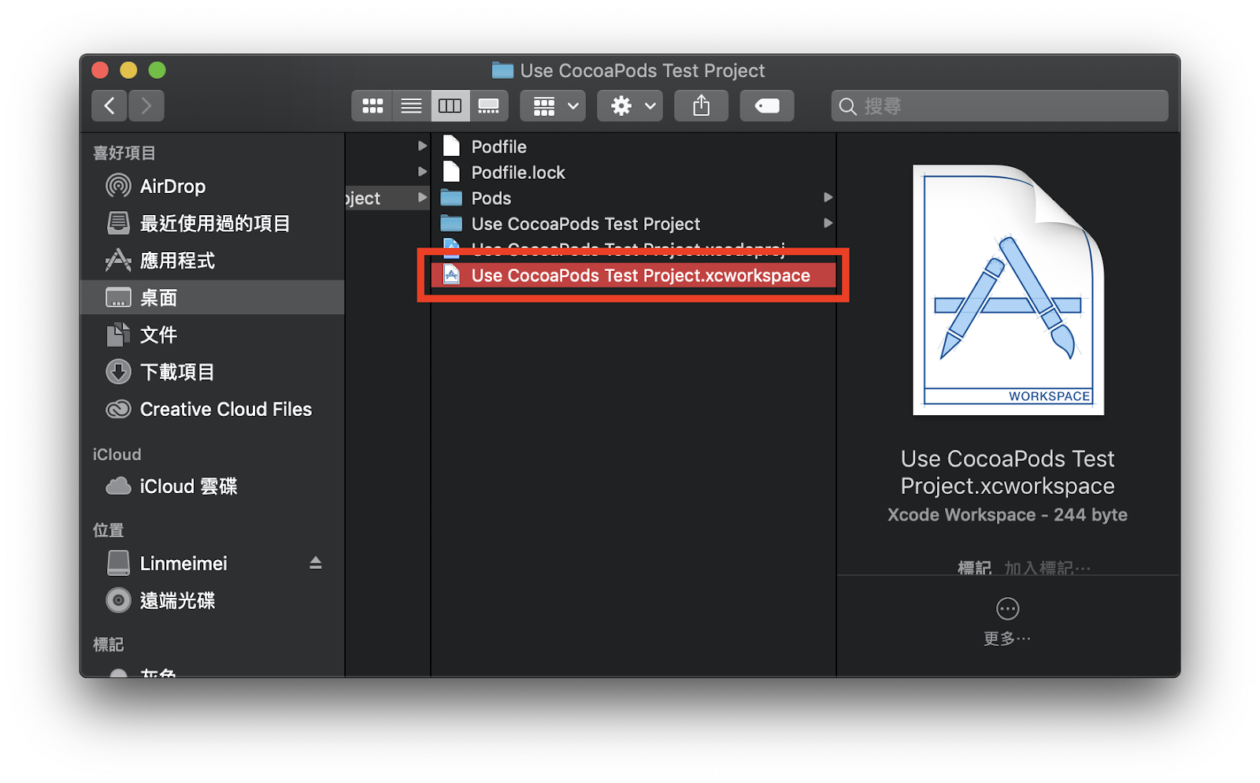Click the 桌面 desktop icon in sidebar
The image size is (1260, 783).
pos(118,298)
